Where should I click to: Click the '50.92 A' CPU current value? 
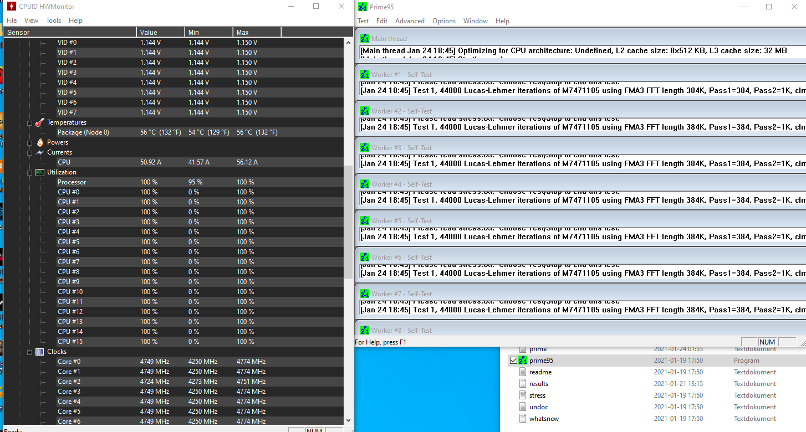pyautogui.click(x=151, y=162)
